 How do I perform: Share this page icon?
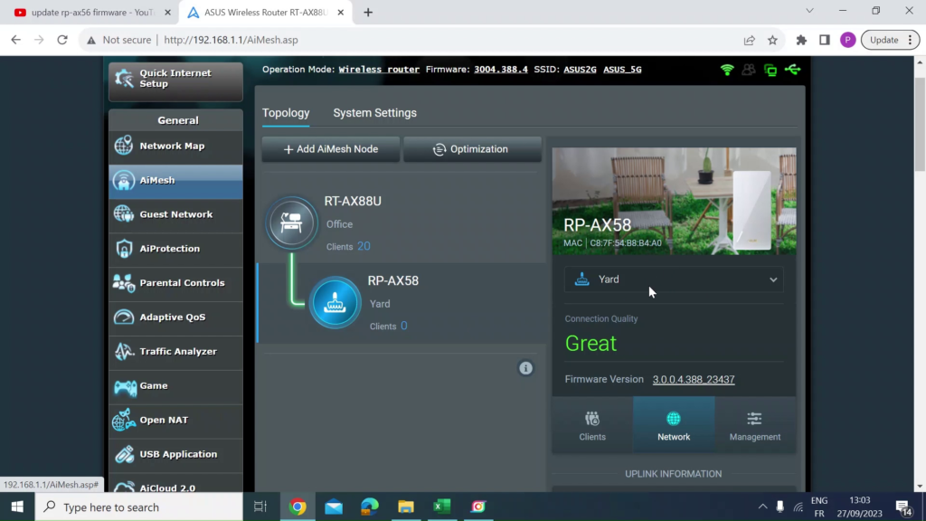(x=750, y=40)
